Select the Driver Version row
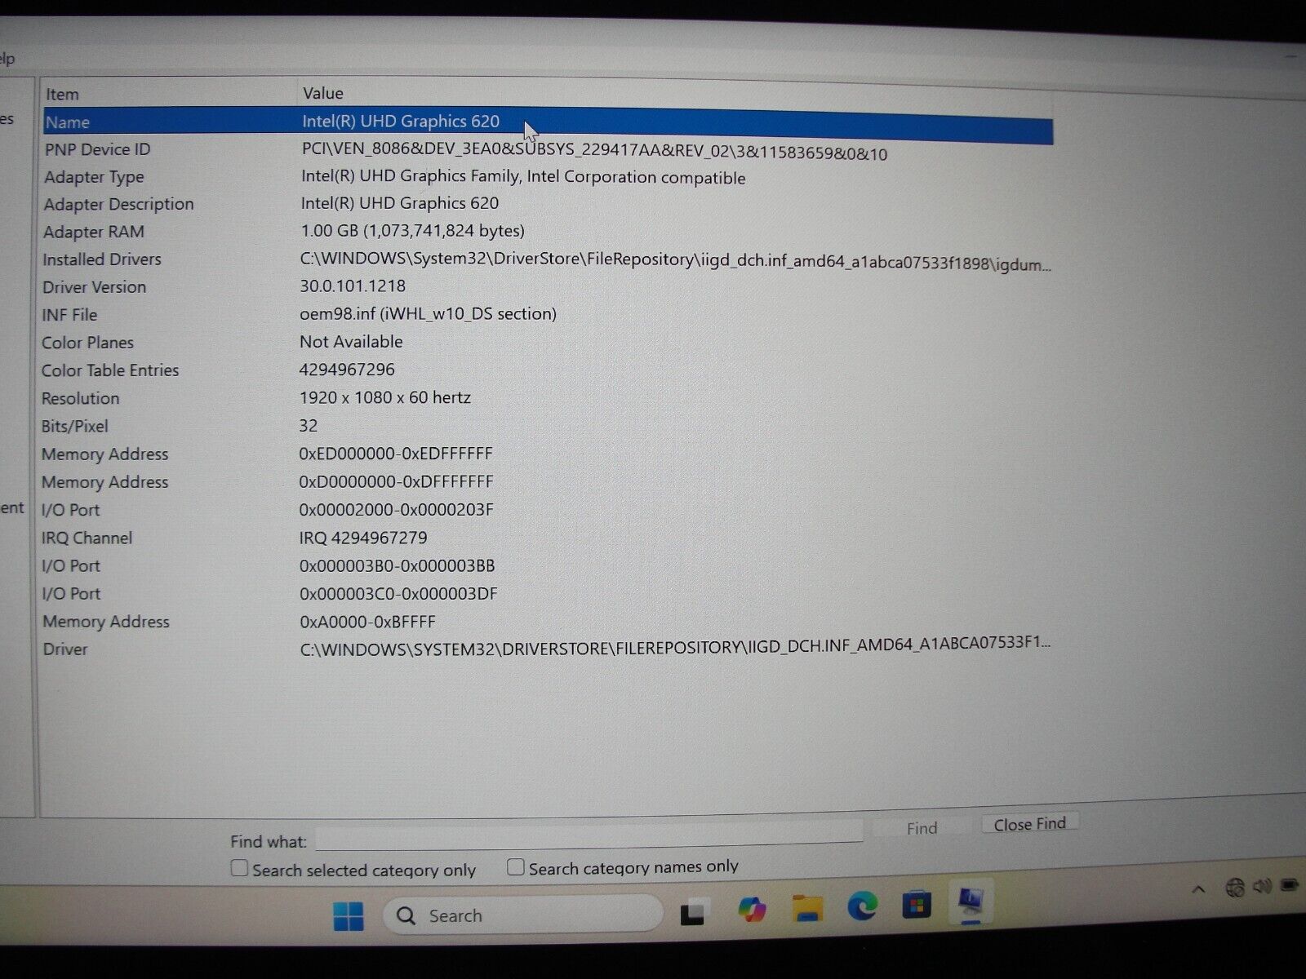Image resolution: width=1306 pixels, height=979 pixels. coord(548,287)
